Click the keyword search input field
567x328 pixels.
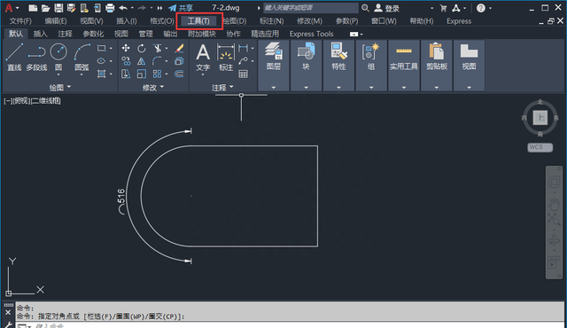pos(311,8)
